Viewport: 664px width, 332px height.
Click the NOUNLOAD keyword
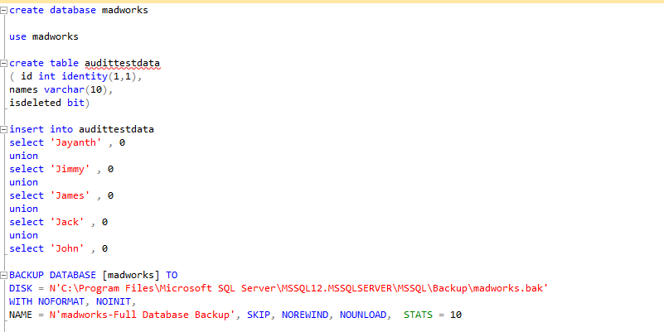pyautogui.click(x=363, y=315)
